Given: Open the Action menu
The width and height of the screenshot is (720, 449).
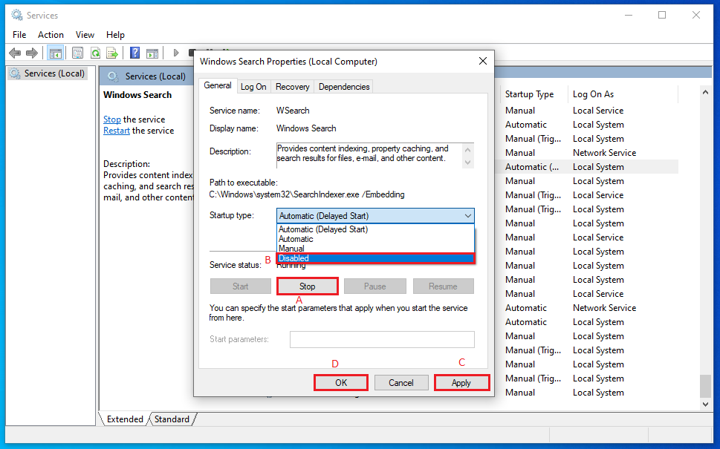Looking at the screenshot, I should [x=51, y=34].
